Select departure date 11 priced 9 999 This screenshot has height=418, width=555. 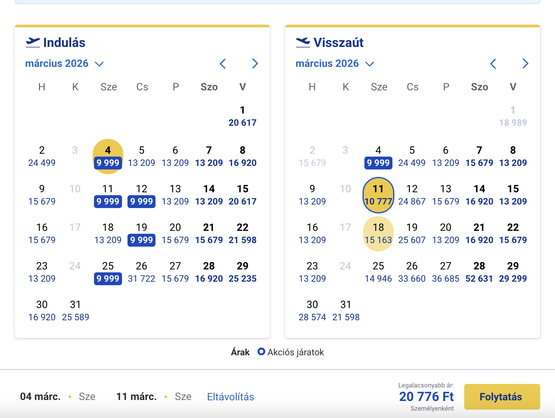coord(108,195)
